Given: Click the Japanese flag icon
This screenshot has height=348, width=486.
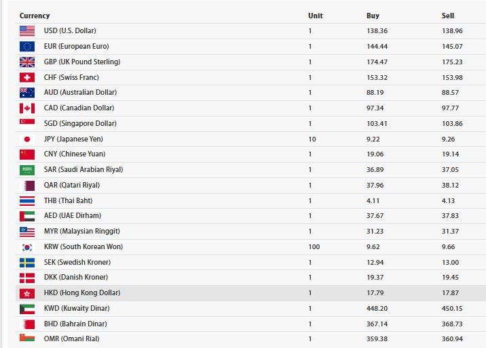Looking at the screenshot, I should coord(27,139).
